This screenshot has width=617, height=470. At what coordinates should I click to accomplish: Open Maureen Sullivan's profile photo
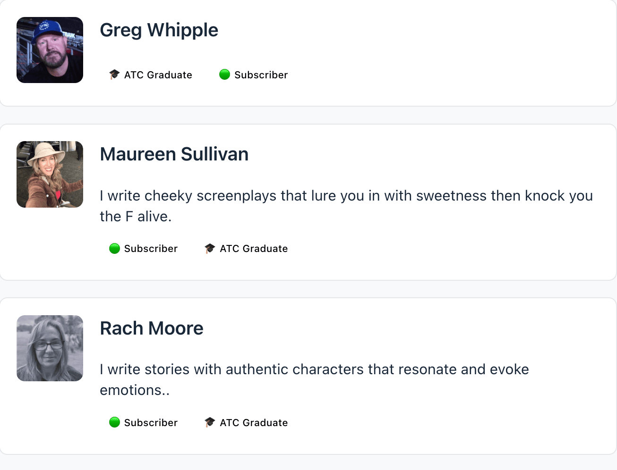click(x=50, y=175)
